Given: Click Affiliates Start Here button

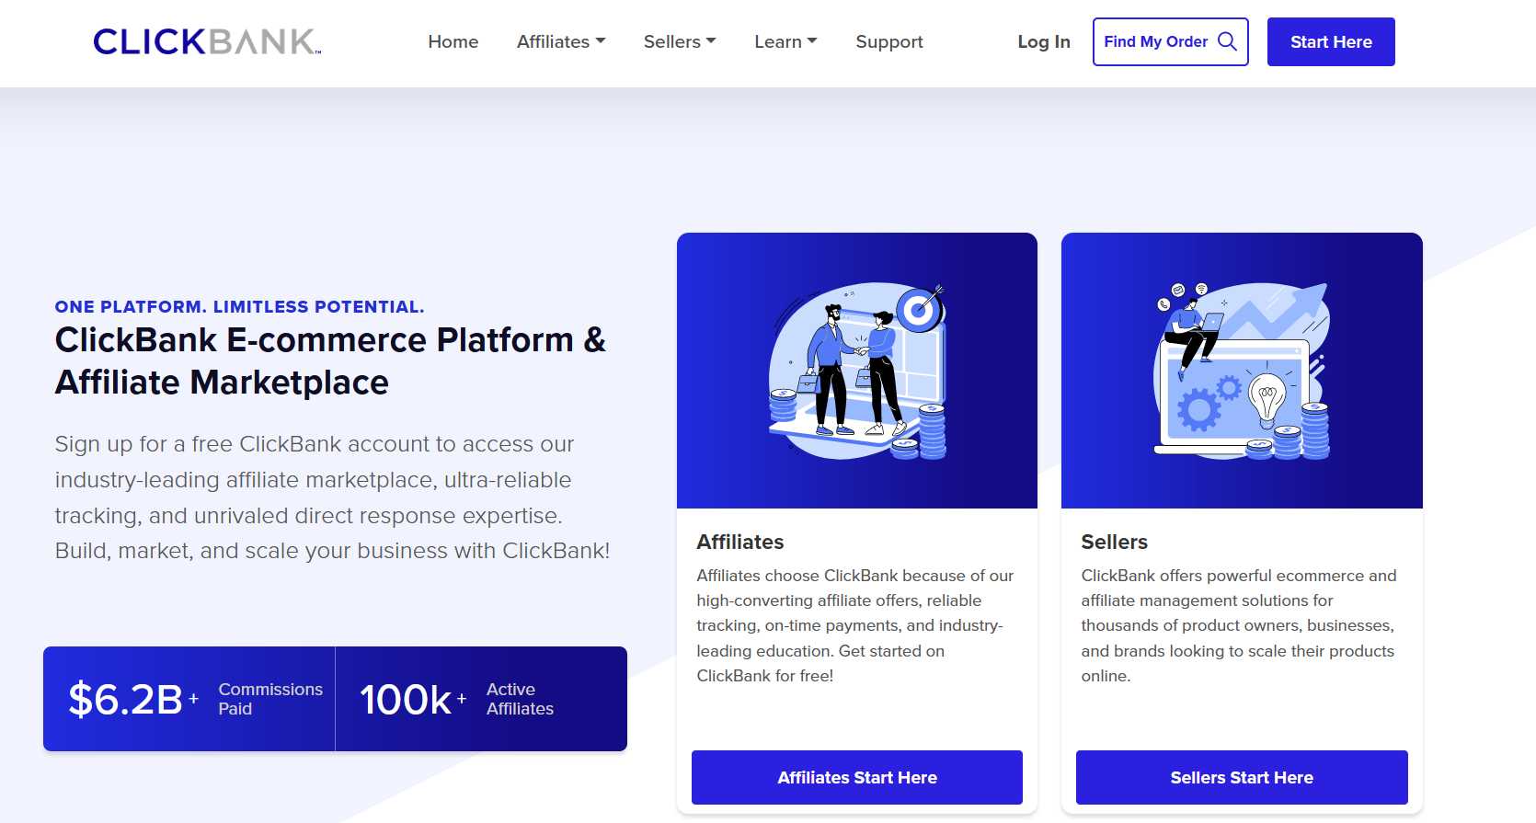Looking at the screenshot, I should point(856,777).
